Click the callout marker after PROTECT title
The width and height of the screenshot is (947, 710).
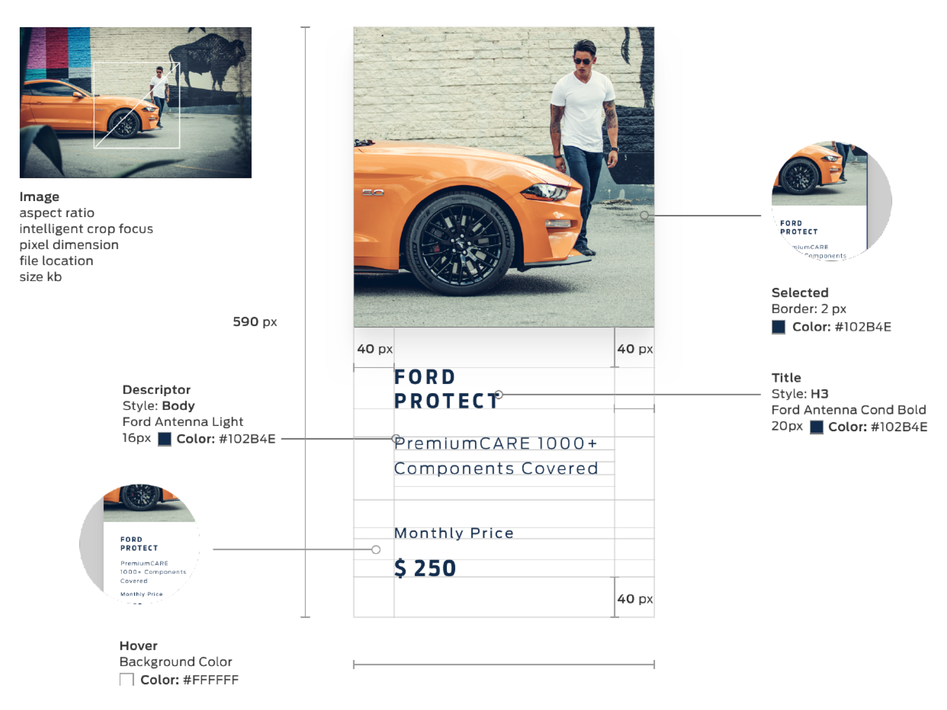click(x=499, y=394)
